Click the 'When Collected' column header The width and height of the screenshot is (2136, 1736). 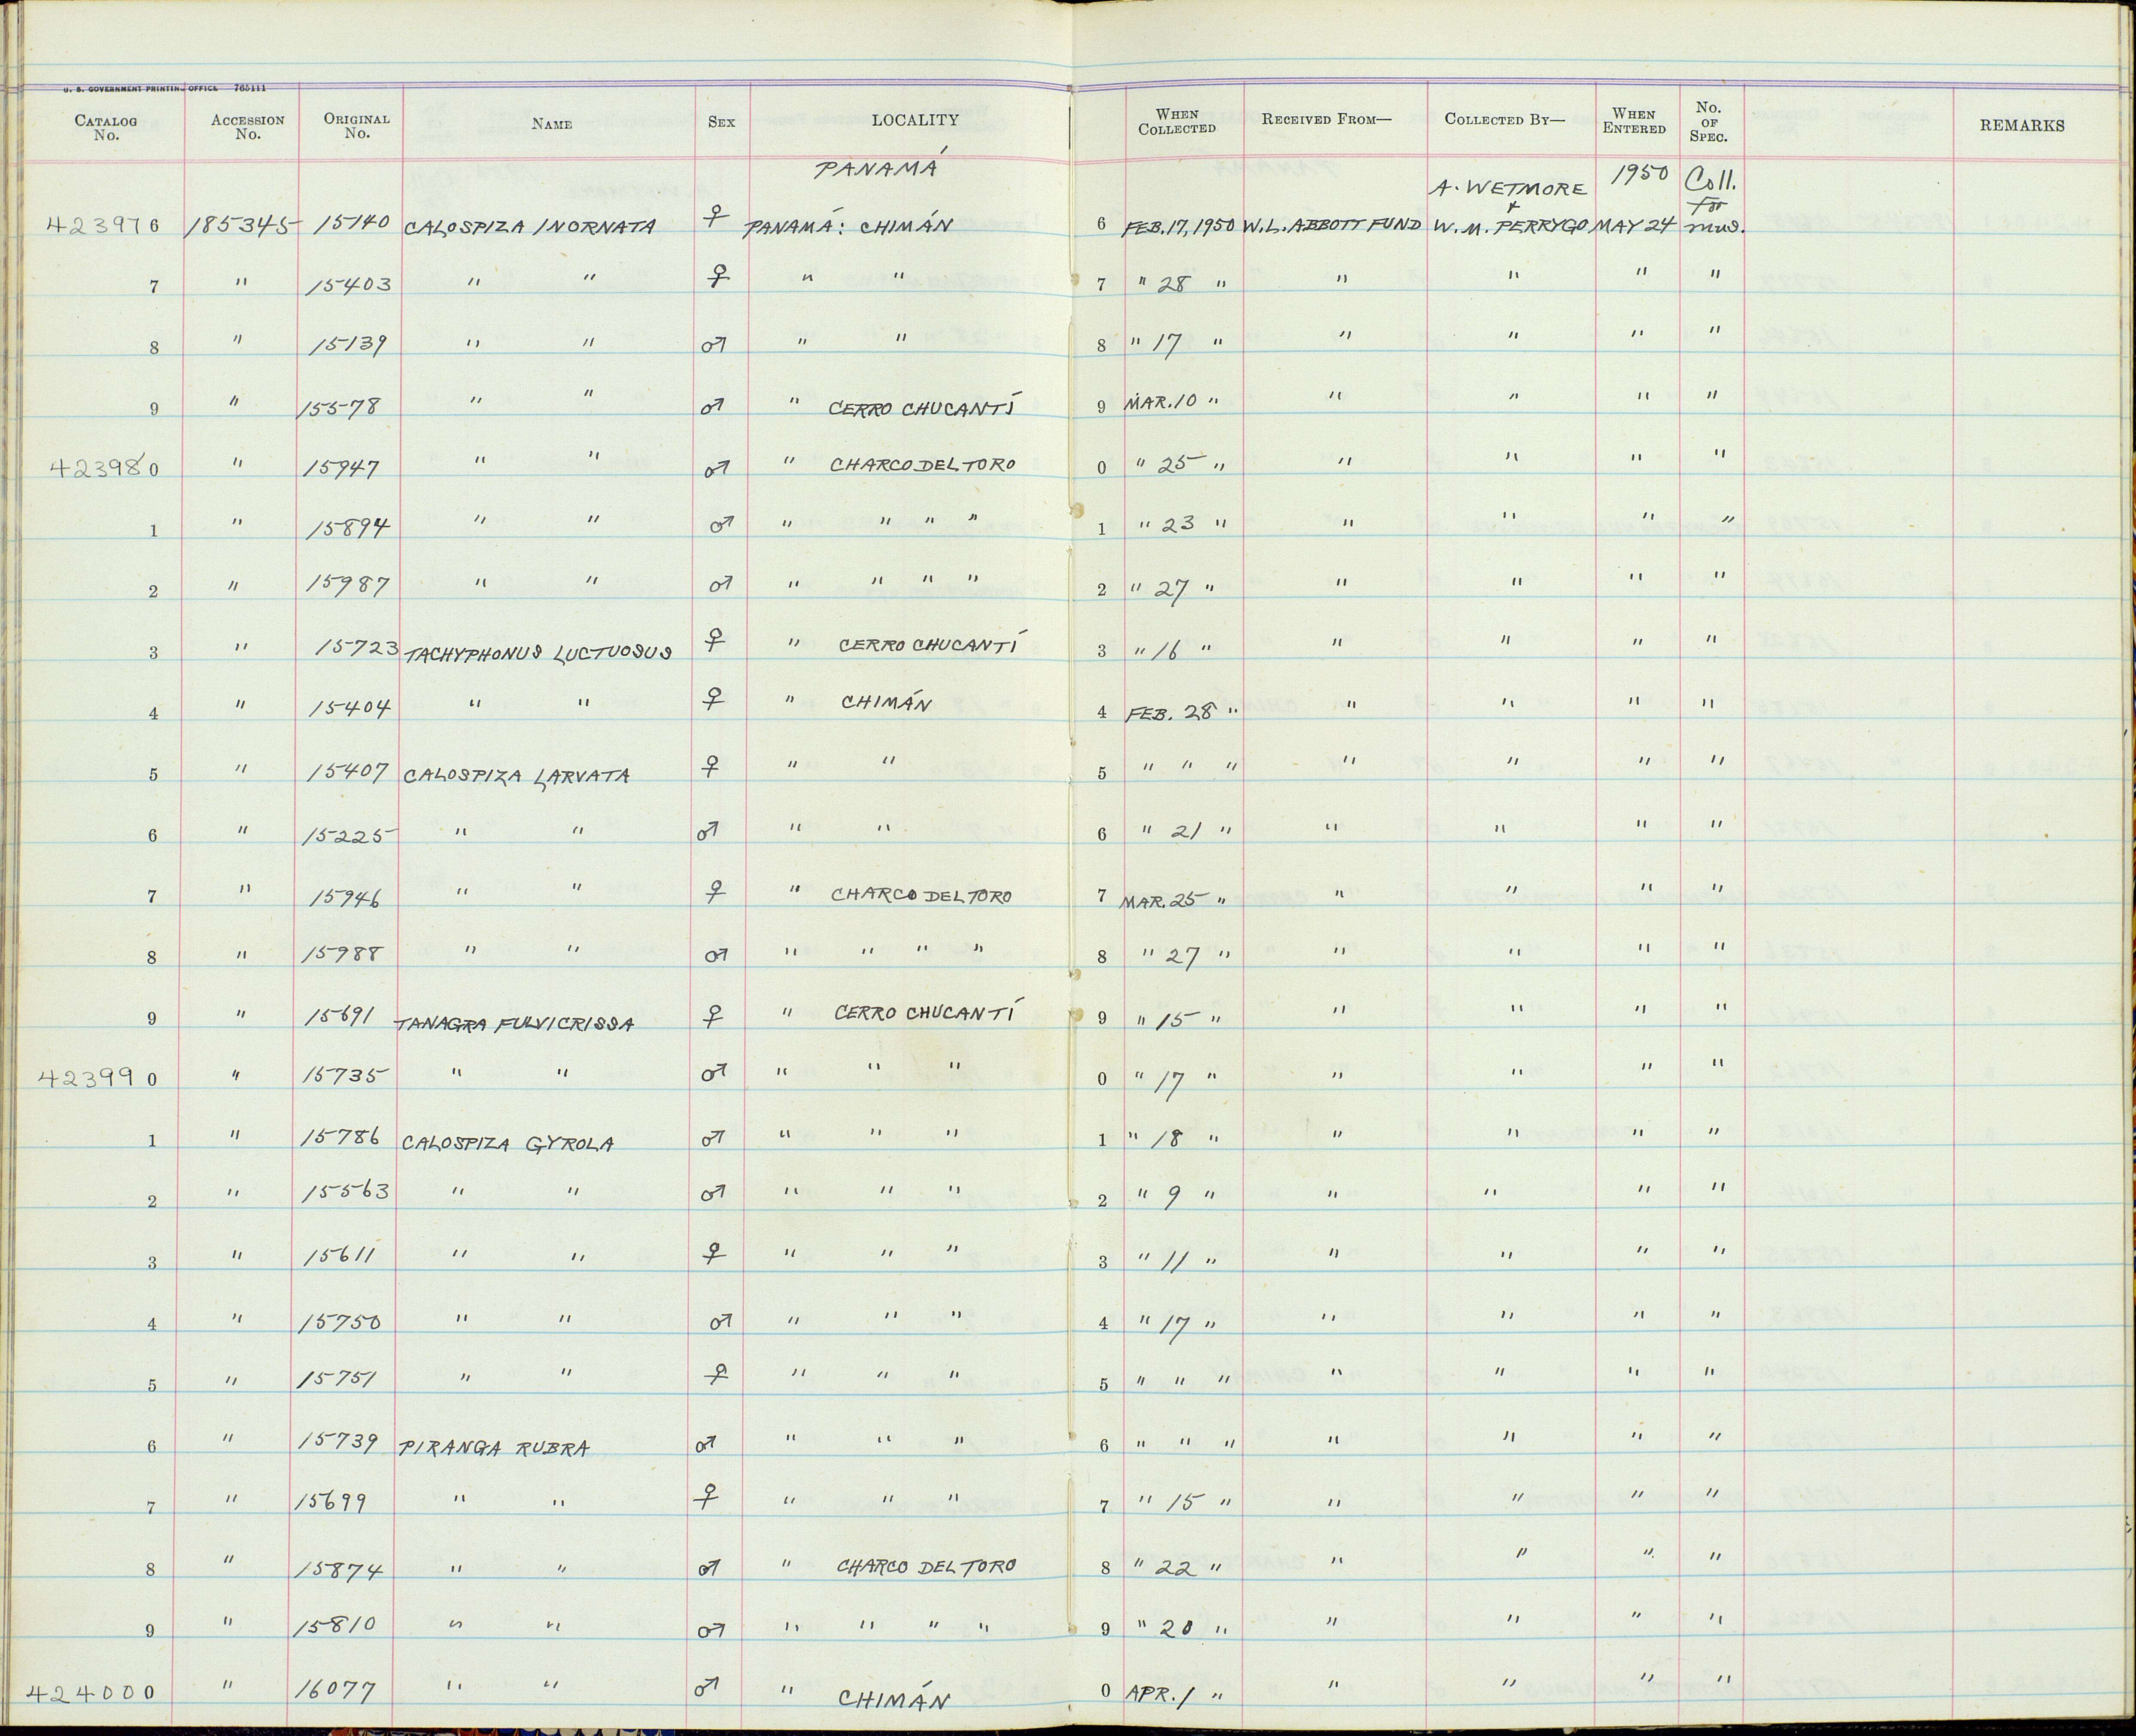coord(1177,121)
